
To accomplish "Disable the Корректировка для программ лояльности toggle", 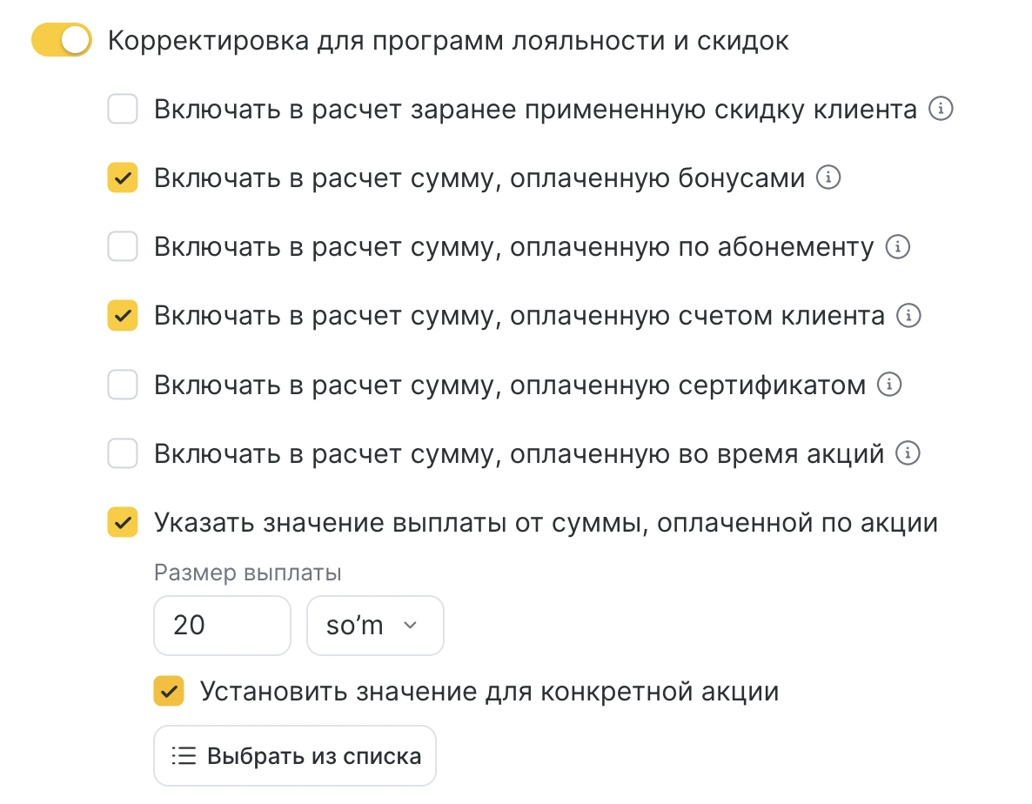I will tap(62, 40).
